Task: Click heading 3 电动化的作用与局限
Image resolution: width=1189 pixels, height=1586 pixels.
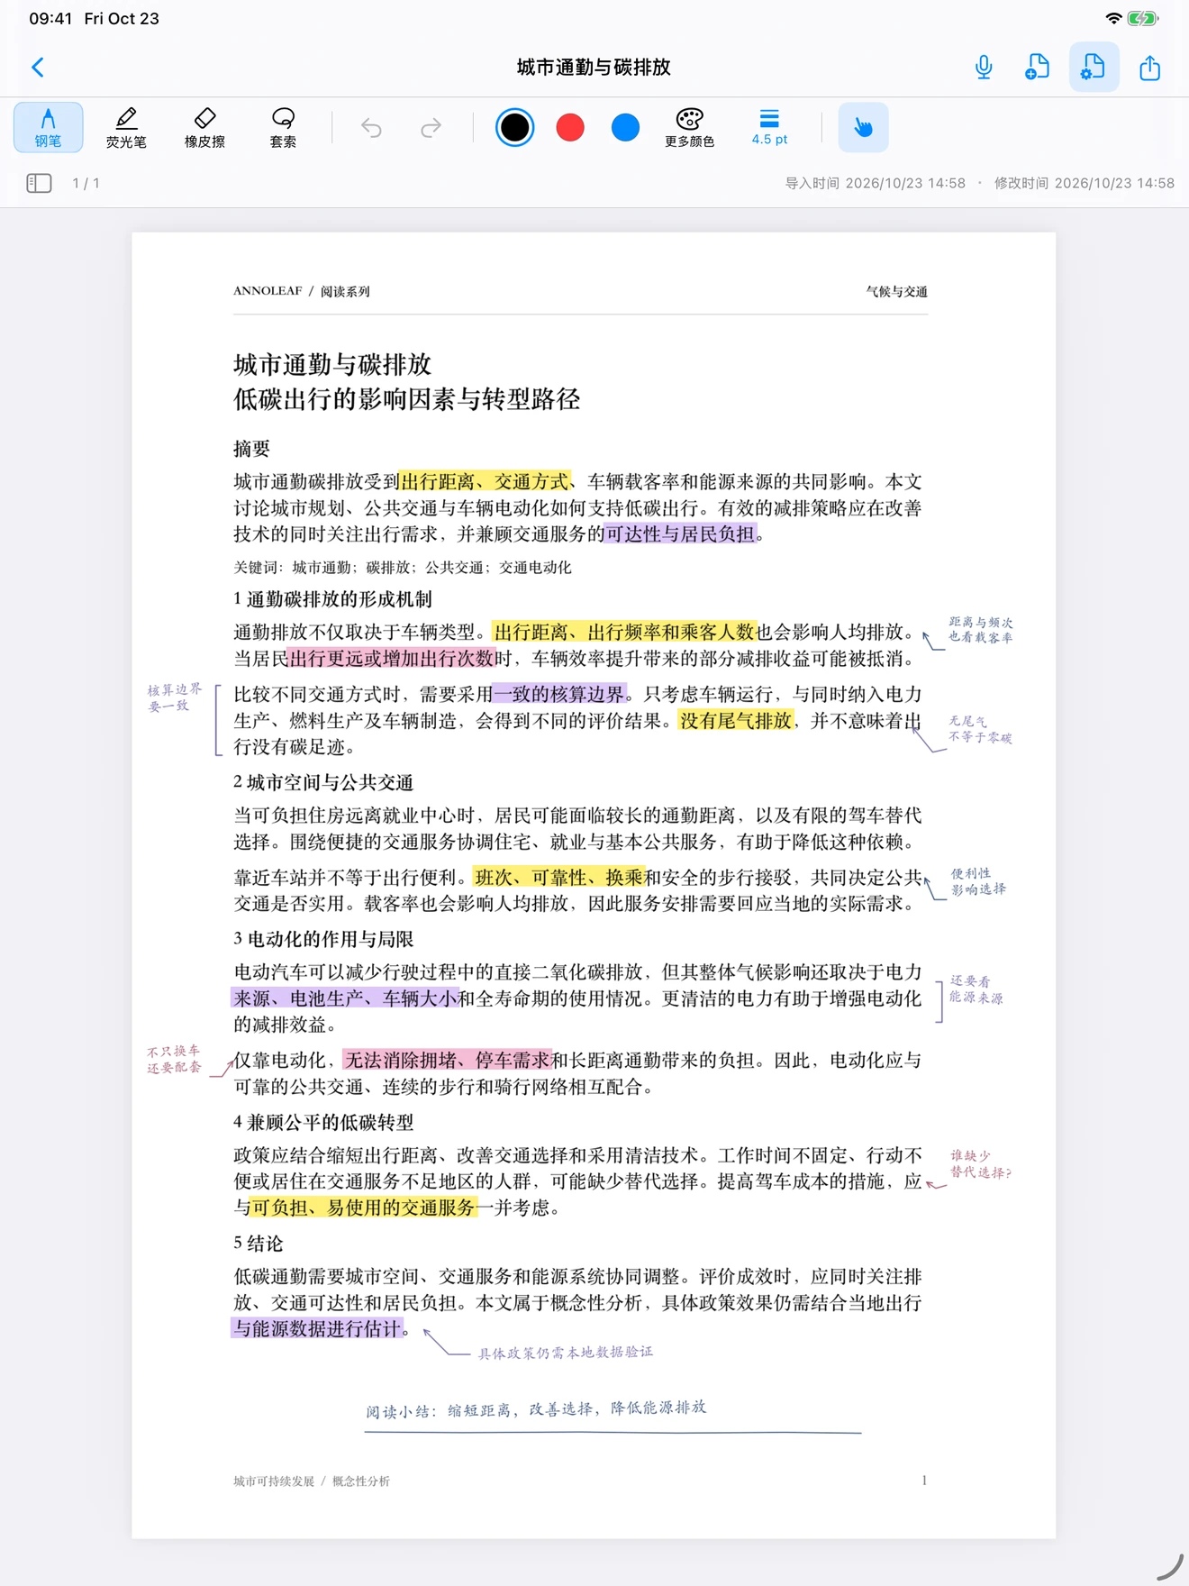Action: point(322,939)
